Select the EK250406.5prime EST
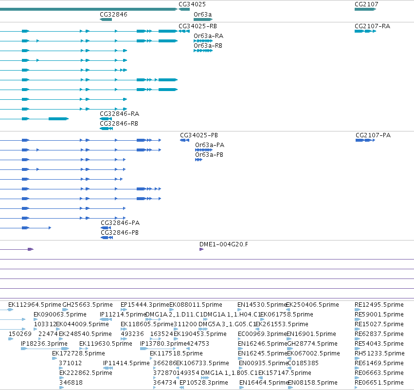 click(x=288, y=310)
